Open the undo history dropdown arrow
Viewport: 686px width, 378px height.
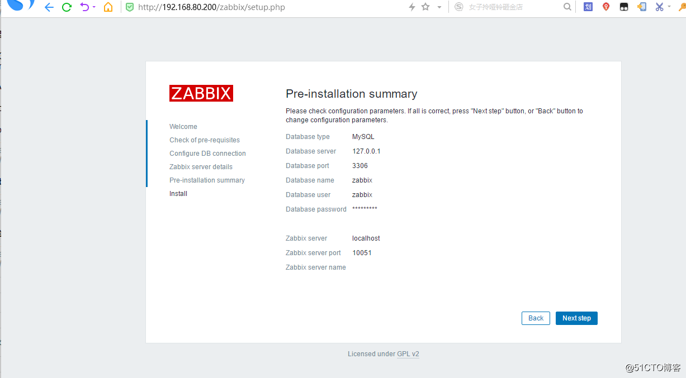[93, 7]
